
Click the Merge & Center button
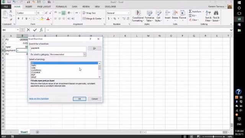(92, 19)
